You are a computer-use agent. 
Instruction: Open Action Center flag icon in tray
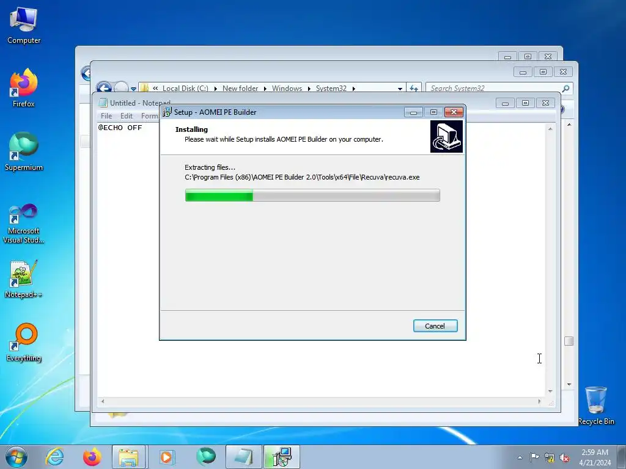point(534,457)
